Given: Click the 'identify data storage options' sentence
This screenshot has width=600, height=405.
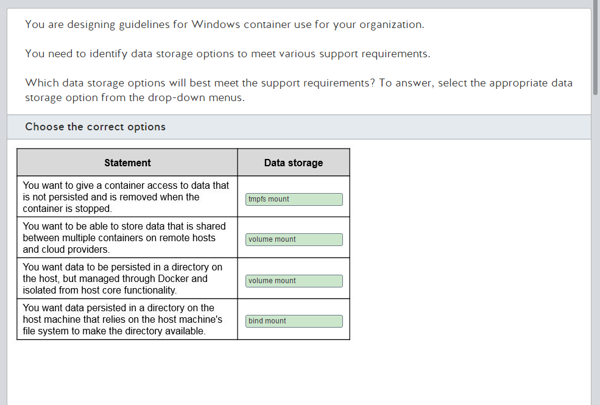Looking at the screenshot, I should (228, 54).
